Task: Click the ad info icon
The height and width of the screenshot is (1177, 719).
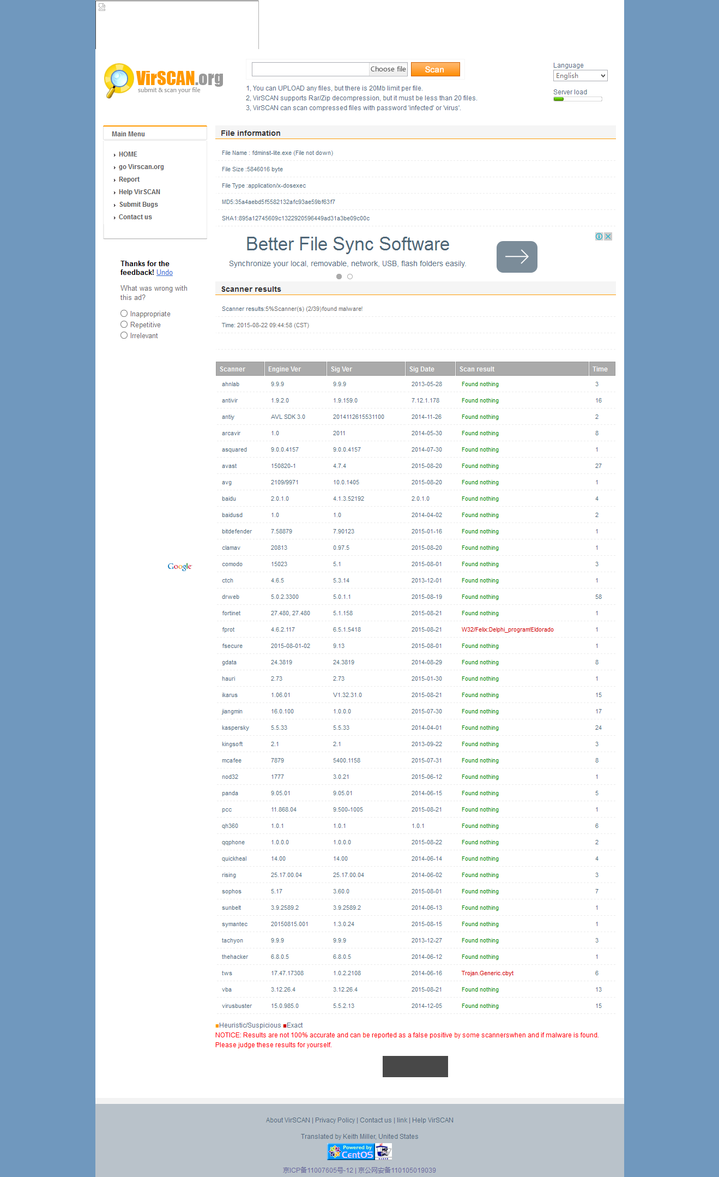Action: coord(599,237)
